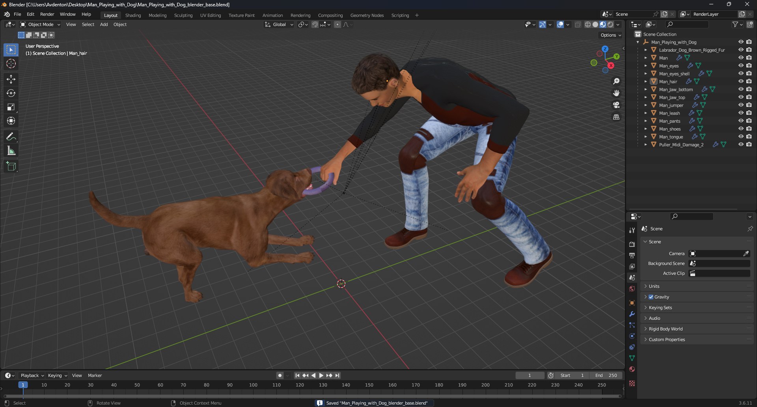Click the End frame 250 field
This screenshot has height=407, width=757.
(606, 375)
